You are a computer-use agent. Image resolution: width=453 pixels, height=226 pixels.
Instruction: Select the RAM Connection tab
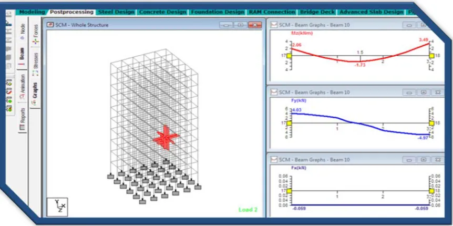tap(272, 12)
